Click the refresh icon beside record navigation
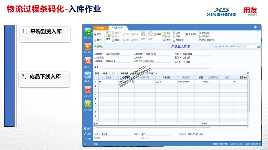268x150 pixels. [x=216, y=47]
